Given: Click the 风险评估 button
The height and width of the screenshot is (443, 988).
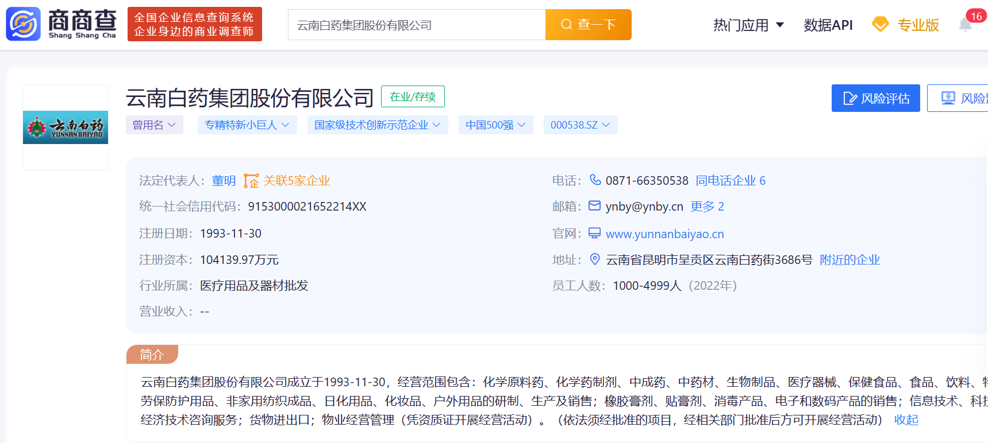Looking at the screenshot, I should pos(876,98).
